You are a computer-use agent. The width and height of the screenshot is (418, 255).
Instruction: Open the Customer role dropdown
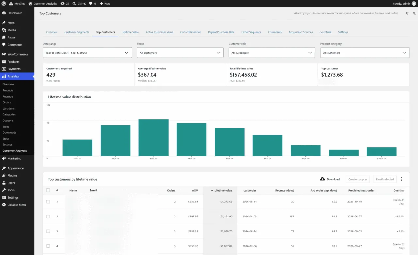[272, 52]
